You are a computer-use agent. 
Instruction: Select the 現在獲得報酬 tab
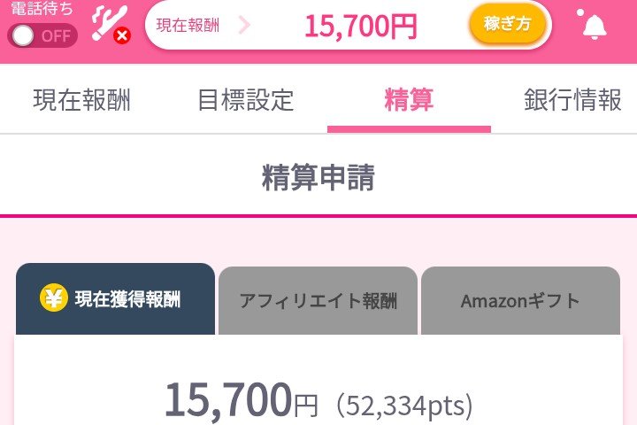[x=115, y=299]
